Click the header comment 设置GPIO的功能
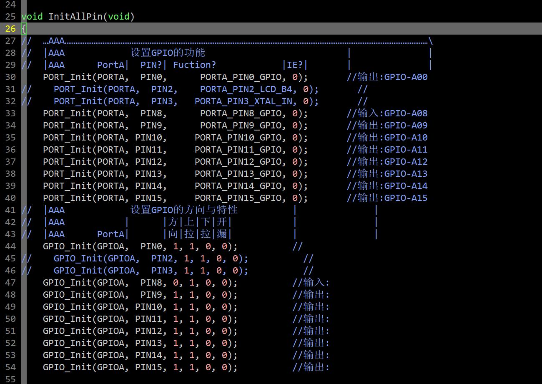Image resolution: width=542 pixels, height=384 pixels. [168, 53]
